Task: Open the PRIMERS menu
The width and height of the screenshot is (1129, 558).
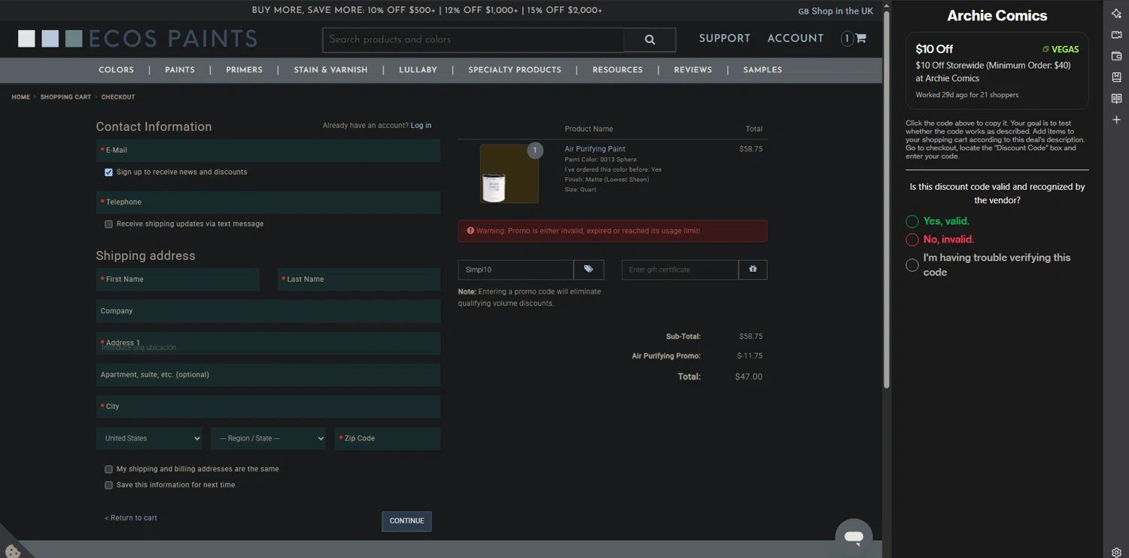Action: click(x=244, y=70)
